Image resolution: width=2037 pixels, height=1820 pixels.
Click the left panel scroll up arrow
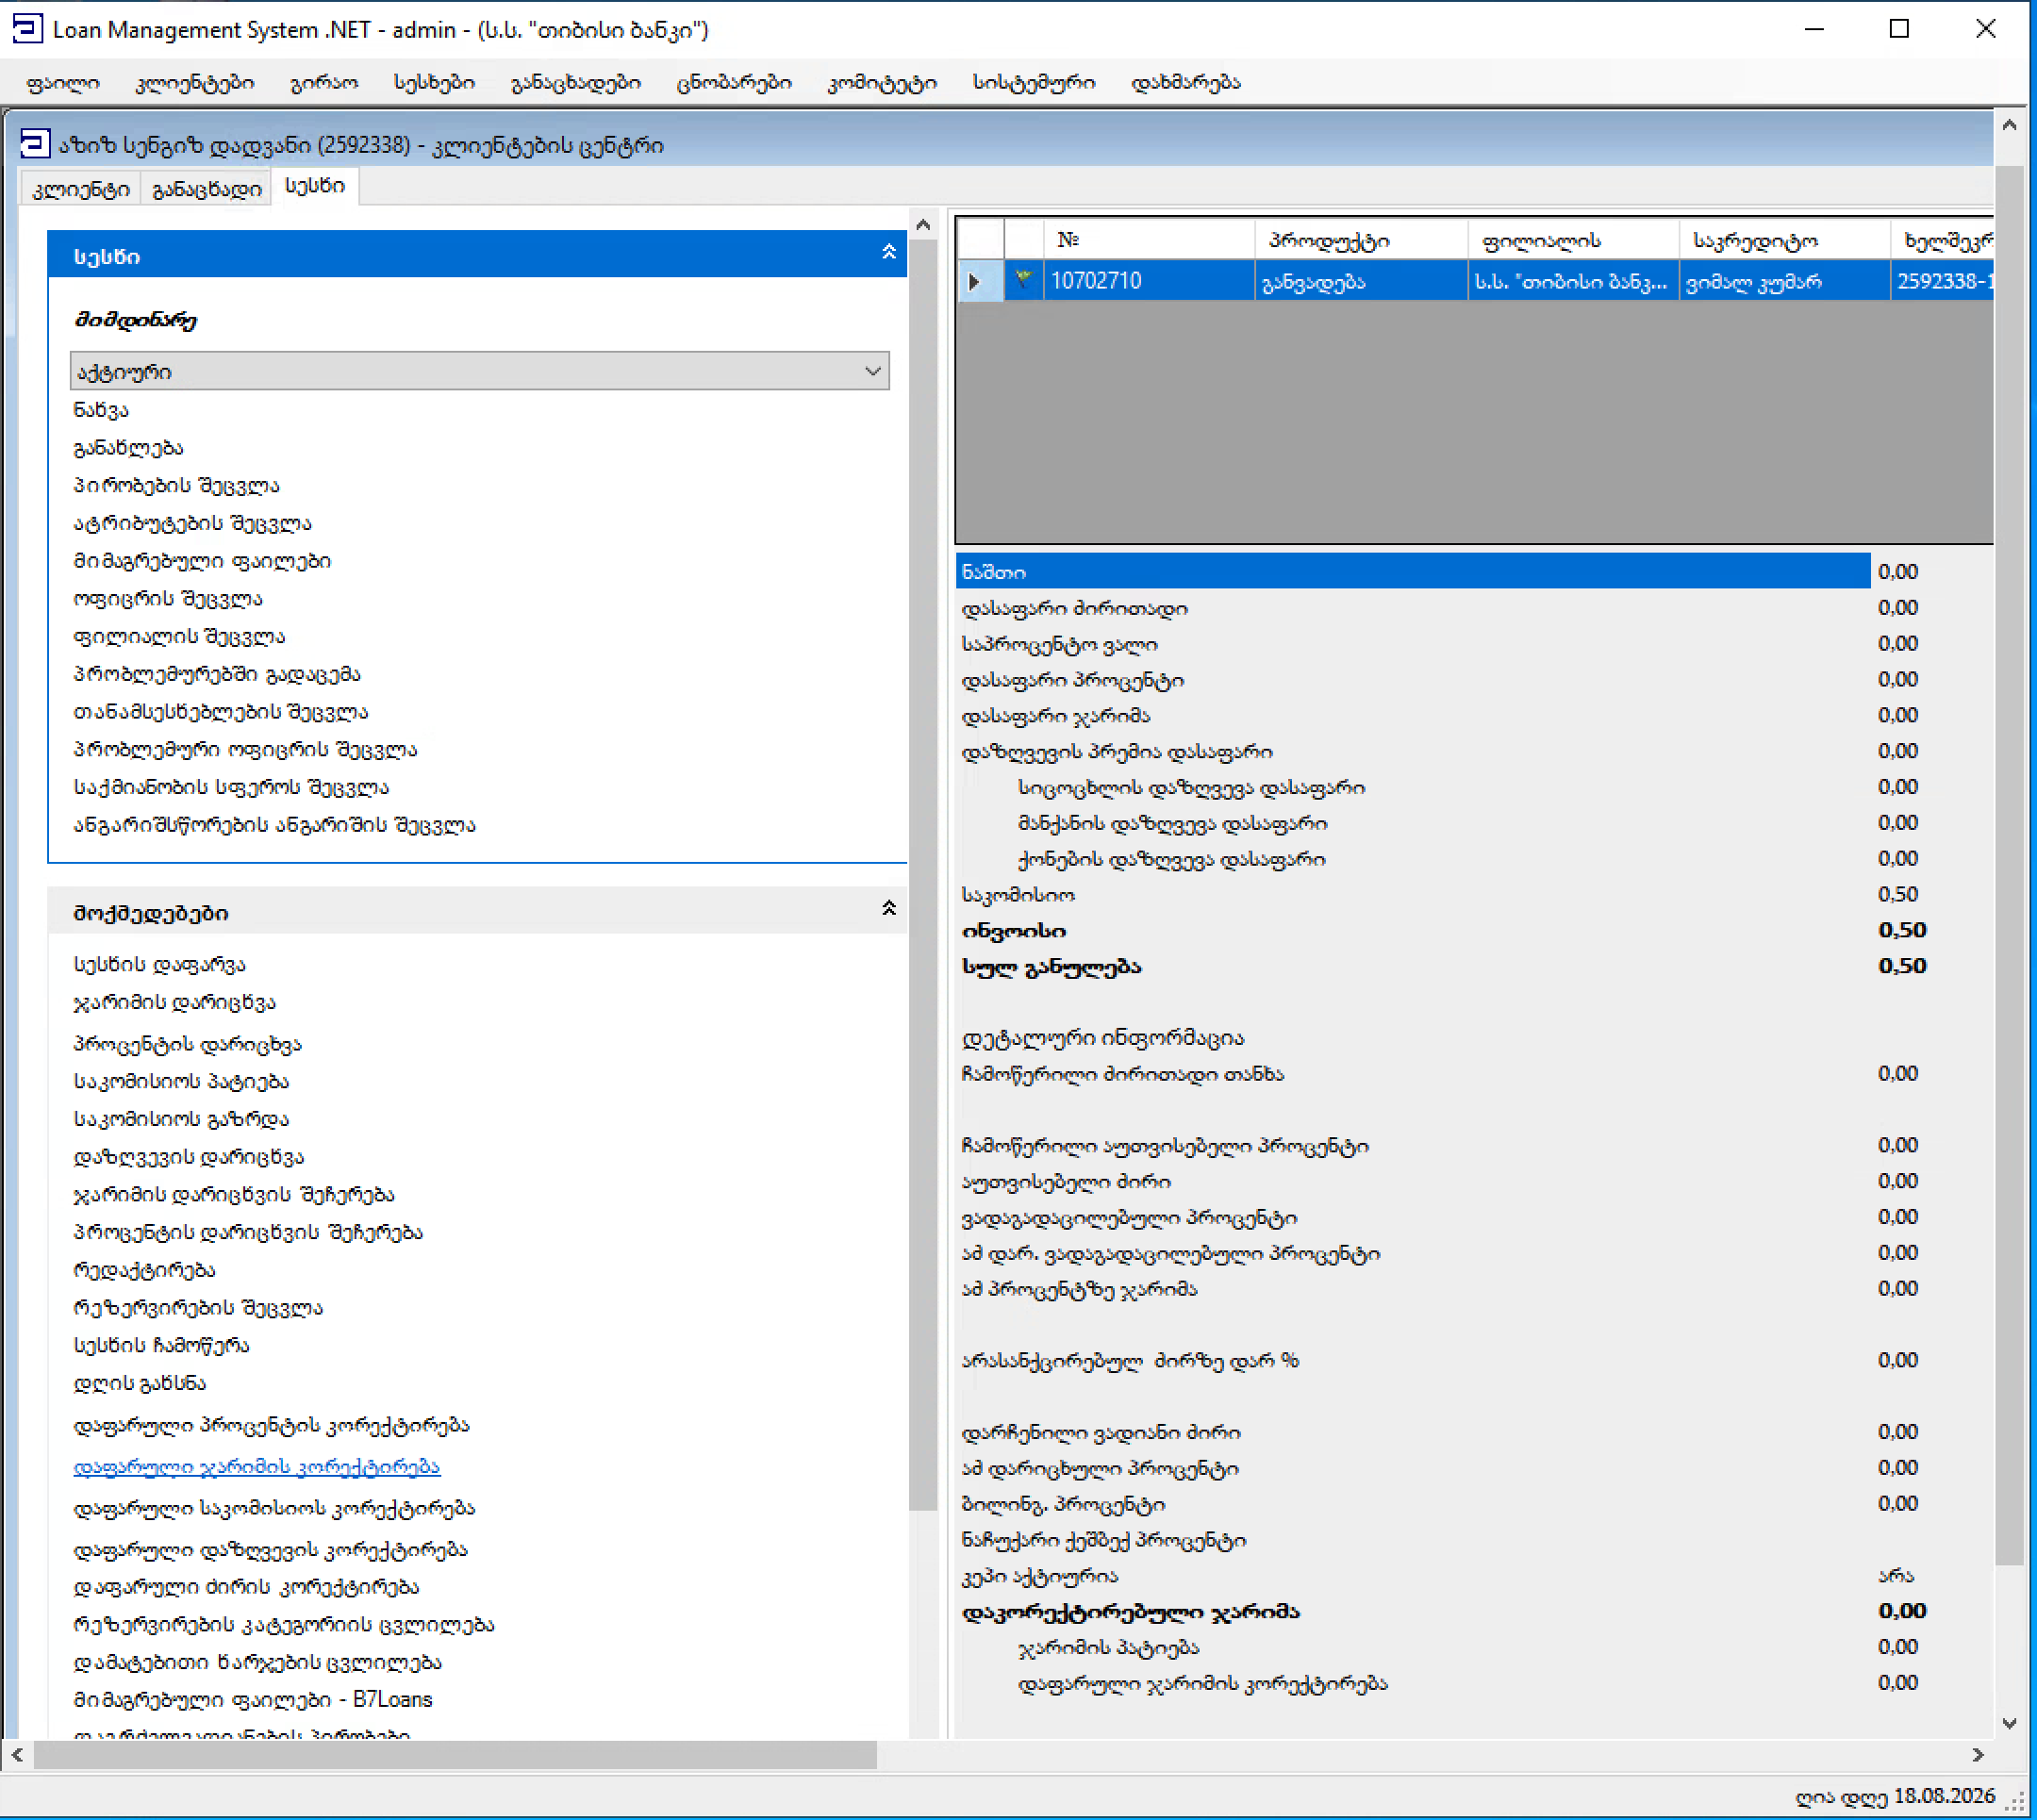point(923,225)
